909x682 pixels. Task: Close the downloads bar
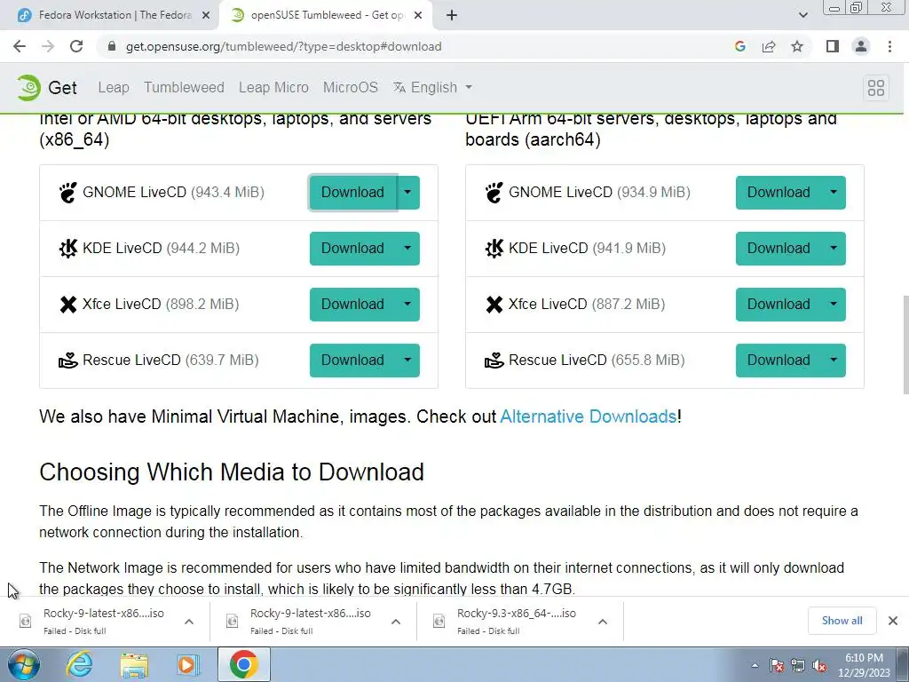893,621
